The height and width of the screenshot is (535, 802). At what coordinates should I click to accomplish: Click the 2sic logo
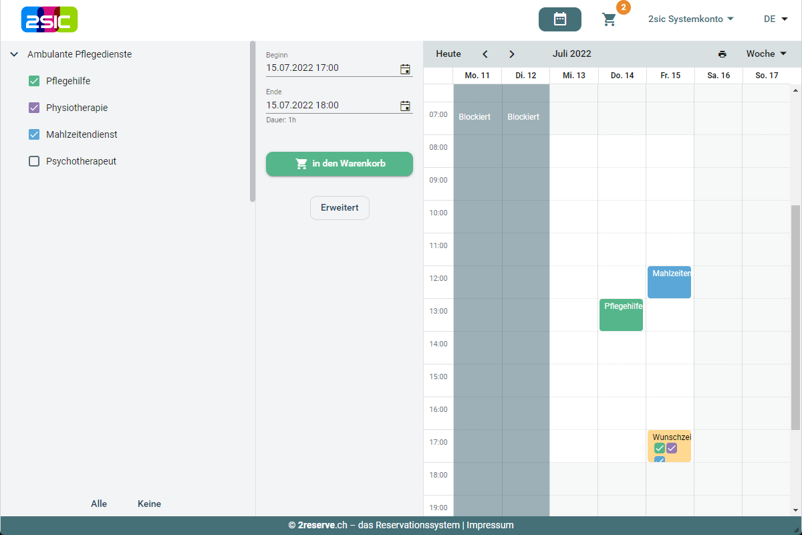[x=49, y=19]
